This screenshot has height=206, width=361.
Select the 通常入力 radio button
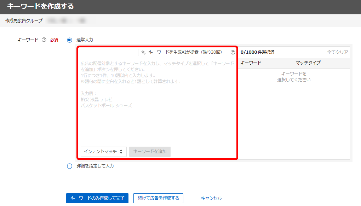point(69,40)
